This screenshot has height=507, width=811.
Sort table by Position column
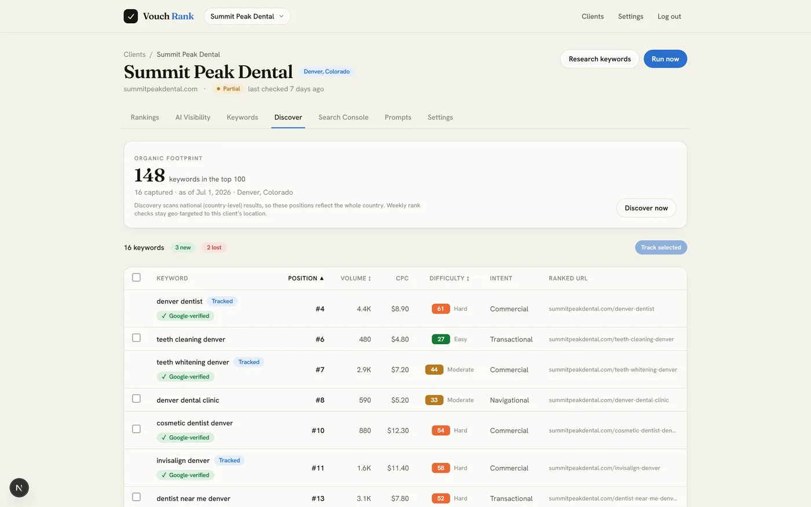pos(306,278)
